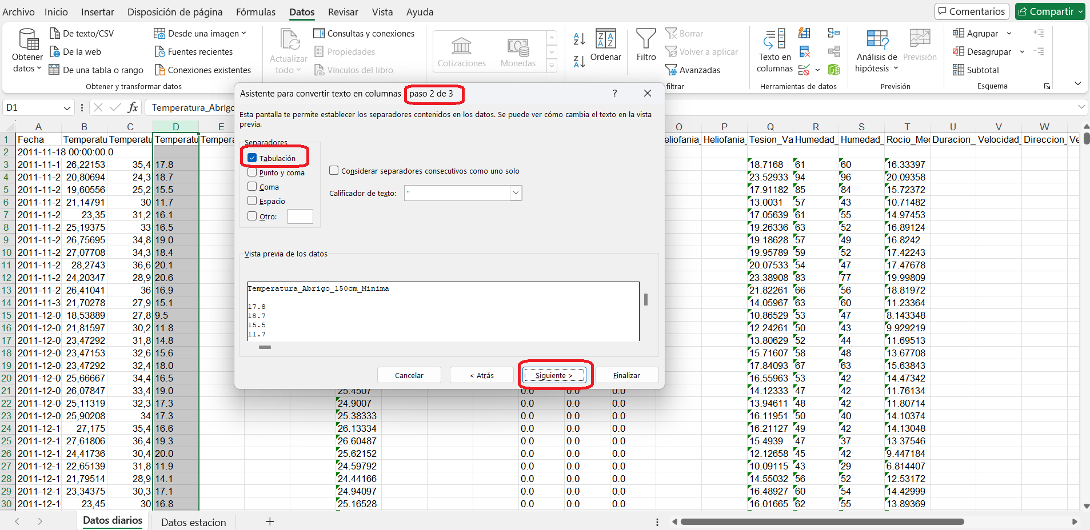Check the Coma separator
The height and width of the screenshot is (530, 1090).
(252, 186)
